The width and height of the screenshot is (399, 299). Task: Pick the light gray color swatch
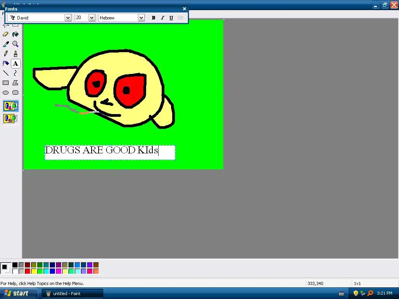click(21, 271)
